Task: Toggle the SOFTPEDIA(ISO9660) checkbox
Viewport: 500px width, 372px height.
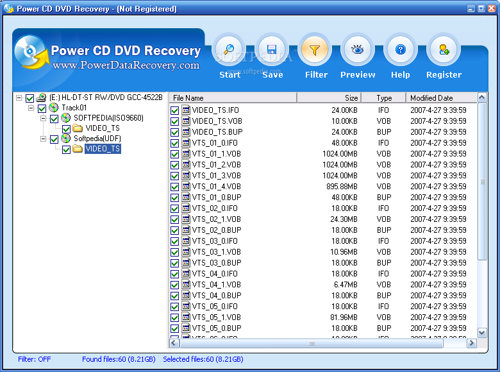Action: pos(54,119)
